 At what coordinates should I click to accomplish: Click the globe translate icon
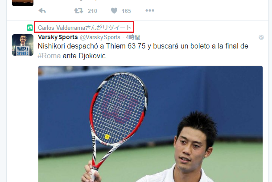coord(261,37)
